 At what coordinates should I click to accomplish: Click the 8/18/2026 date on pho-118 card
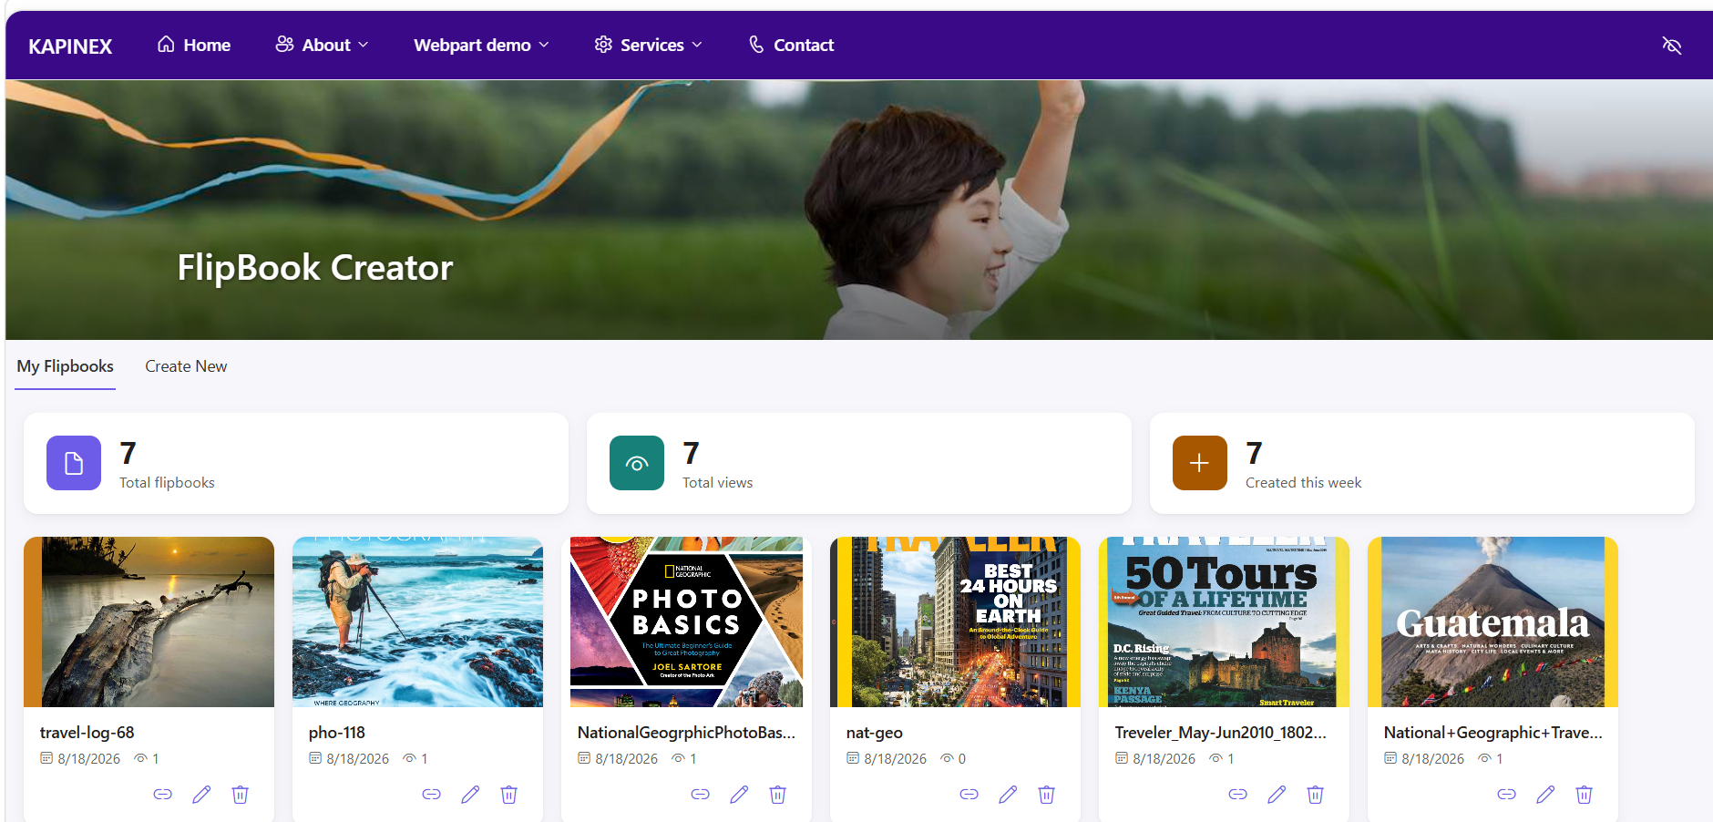[x=357, y=759]
